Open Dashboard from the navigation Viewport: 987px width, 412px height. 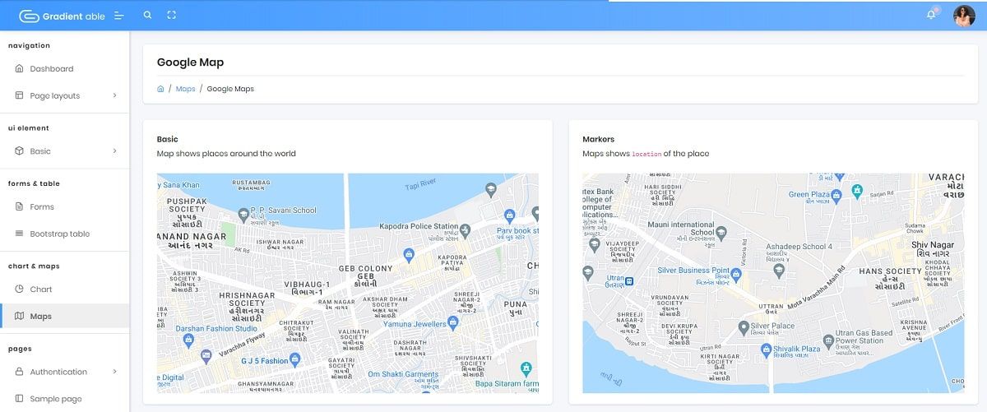tap(64, 69)
